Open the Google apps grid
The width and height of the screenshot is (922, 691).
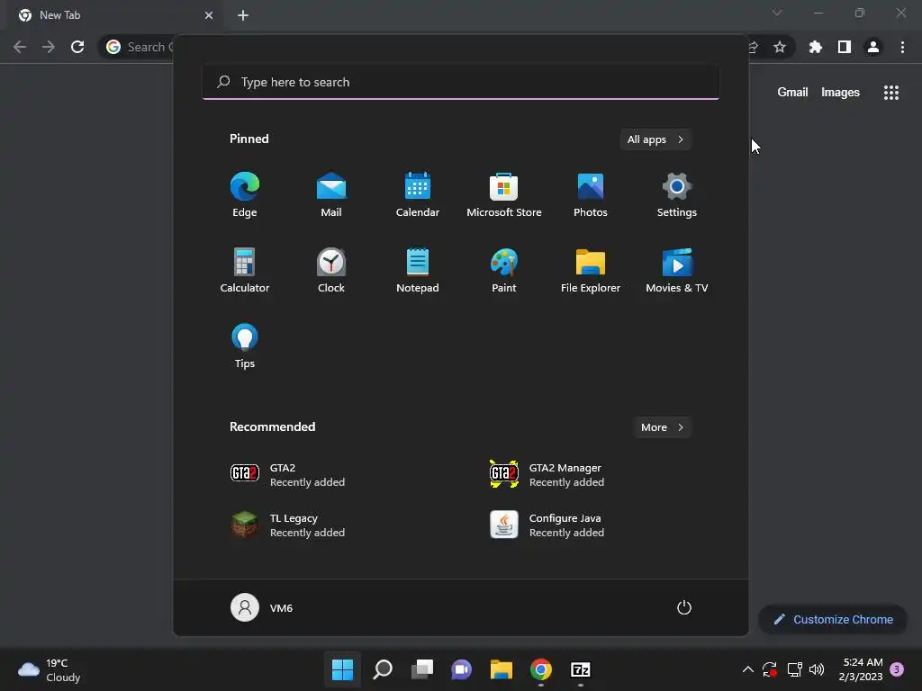pos(891,93)
